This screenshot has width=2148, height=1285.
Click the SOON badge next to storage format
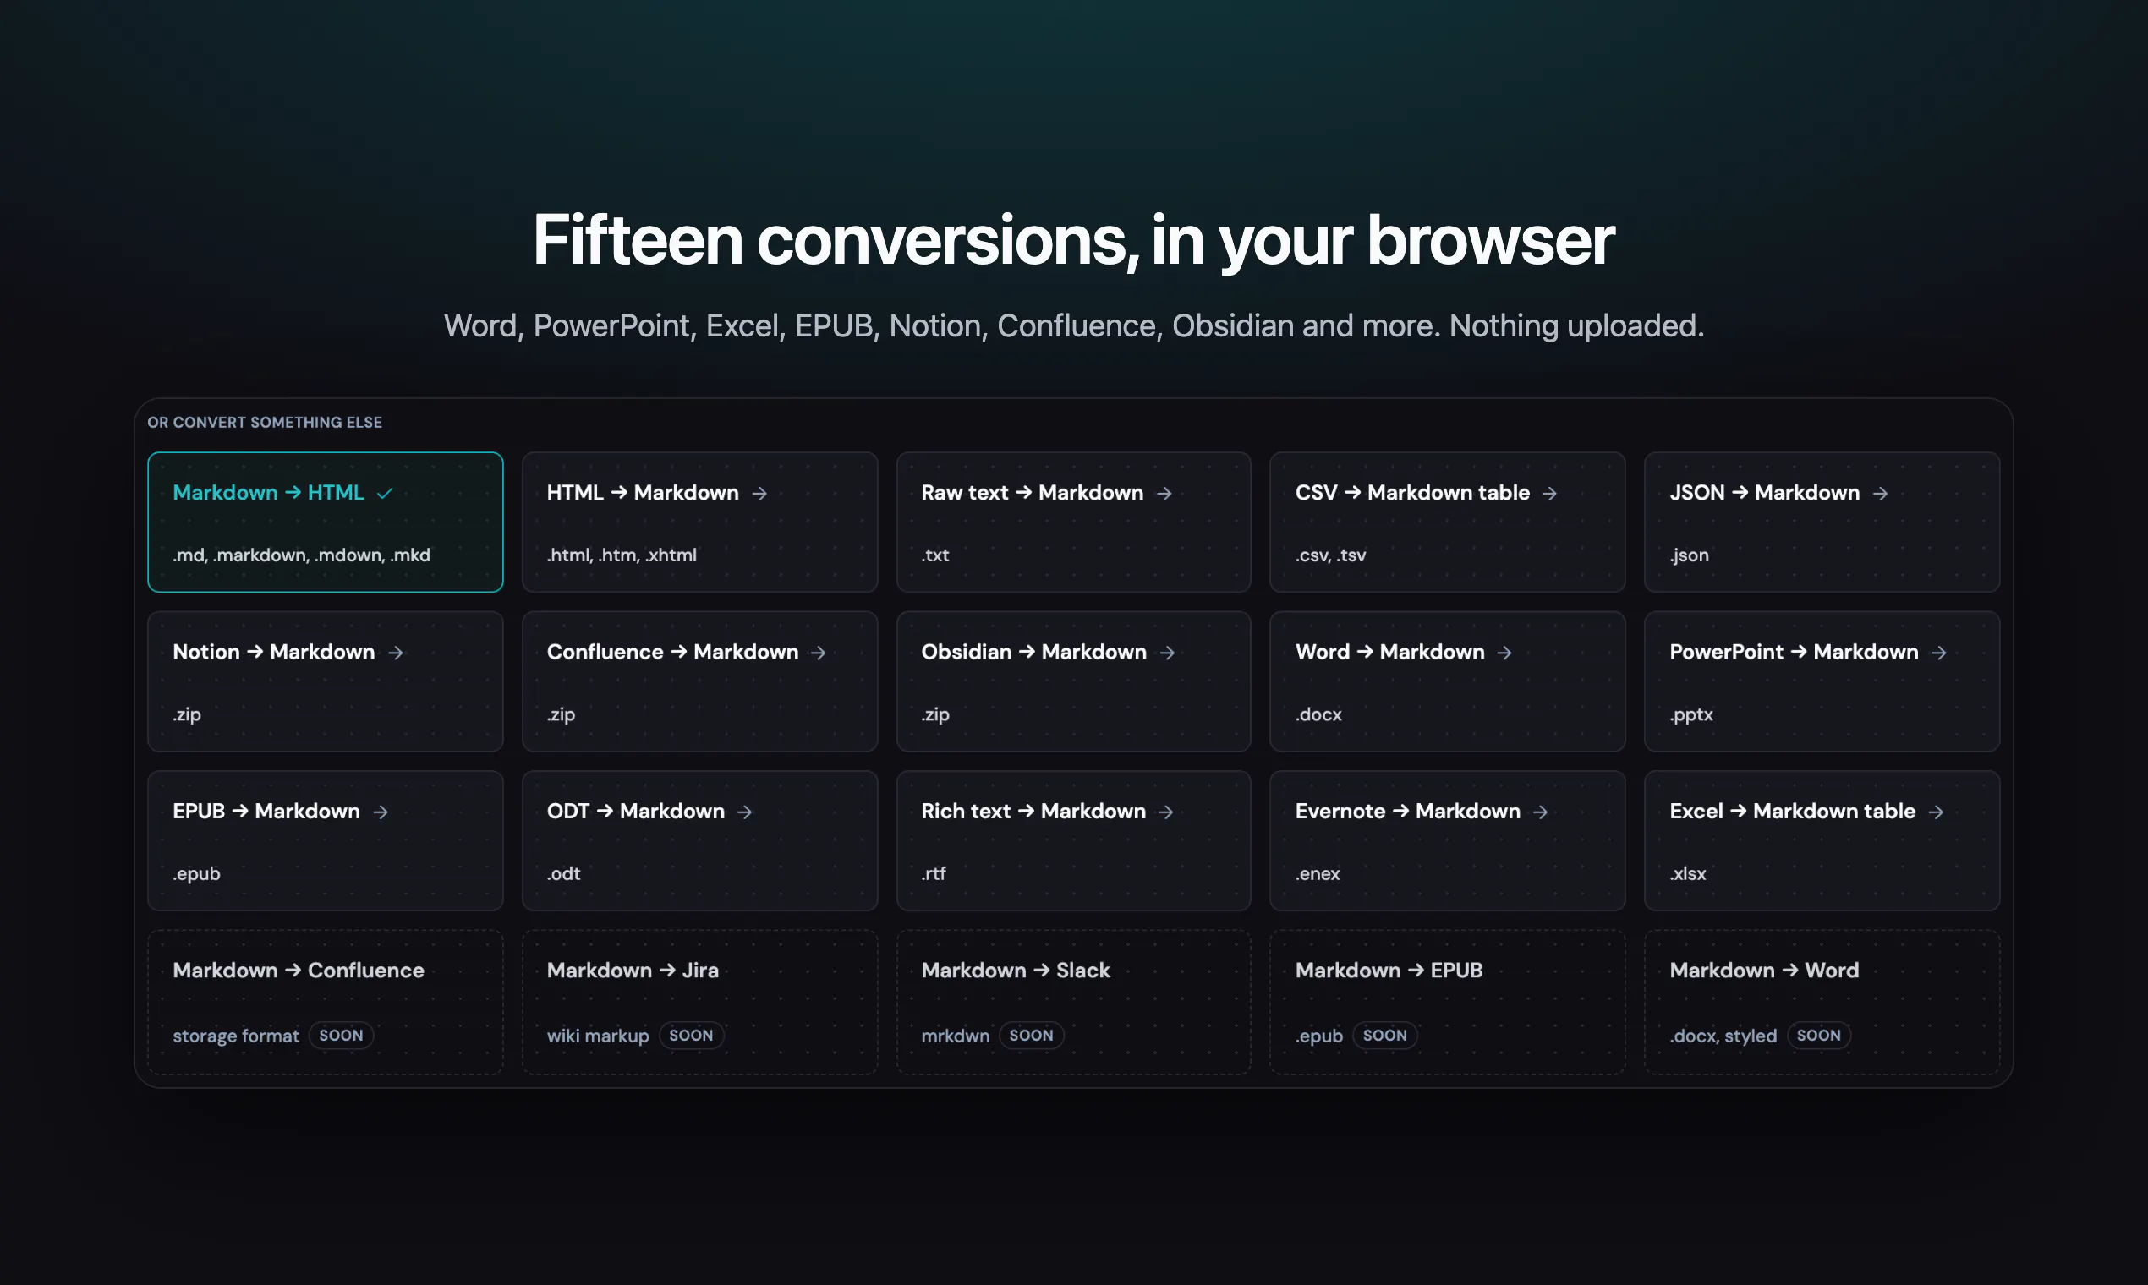[x=342, y=1035]
